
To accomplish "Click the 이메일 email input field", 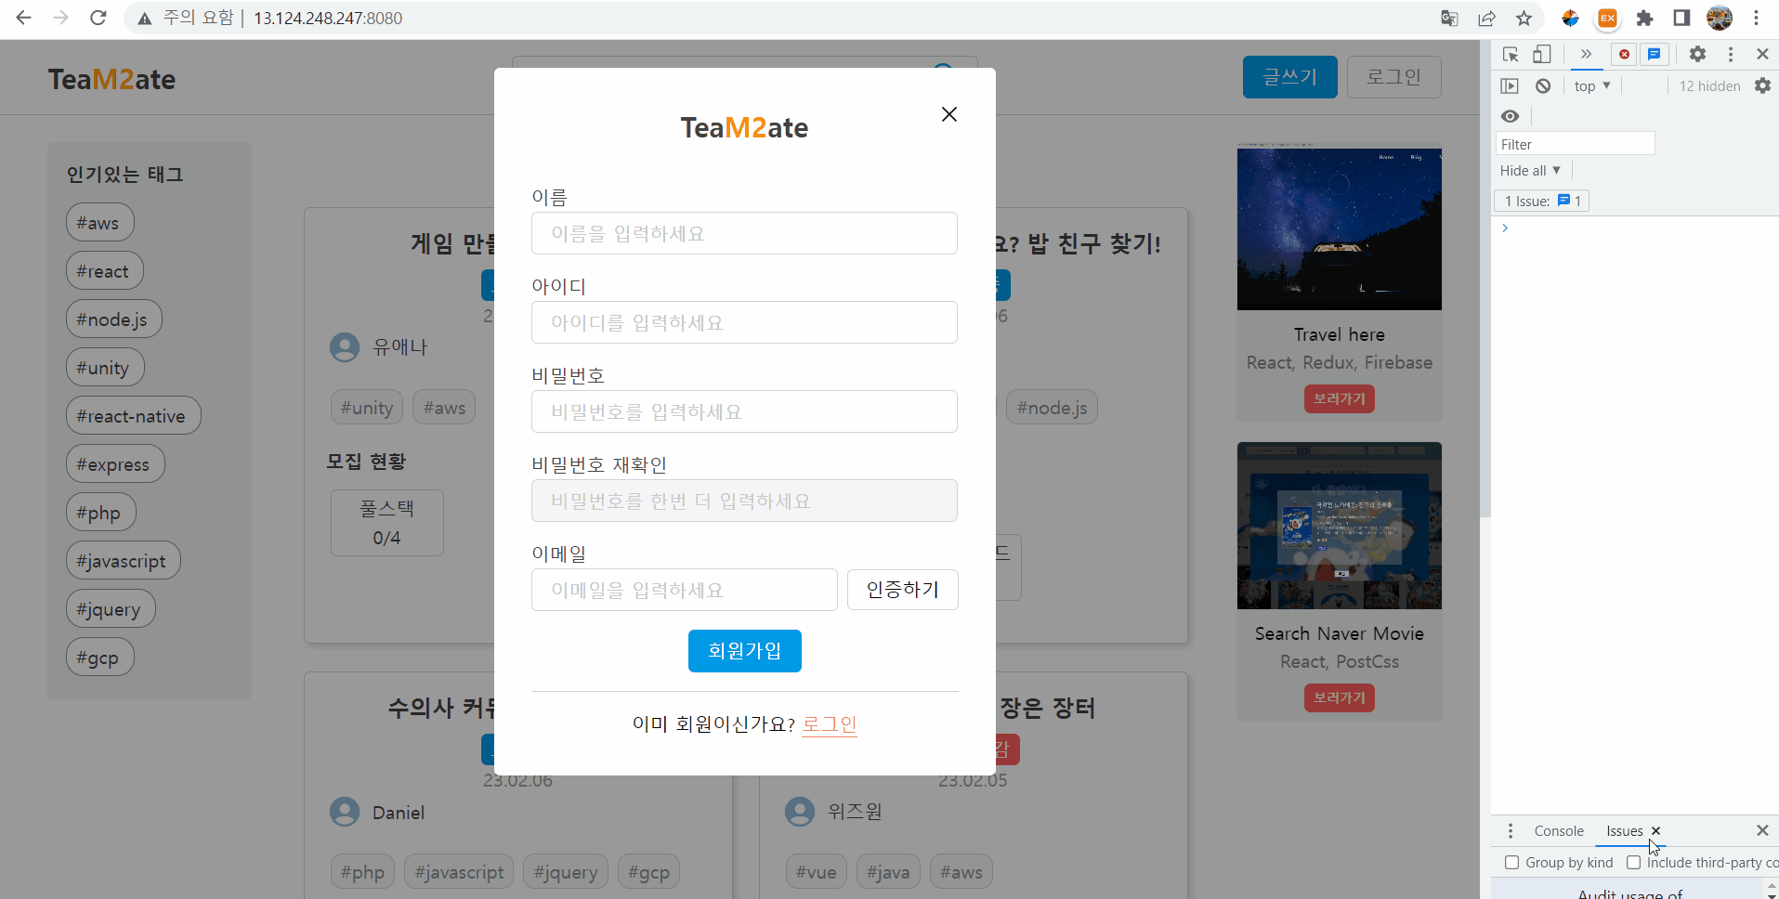I will [685, 590].
